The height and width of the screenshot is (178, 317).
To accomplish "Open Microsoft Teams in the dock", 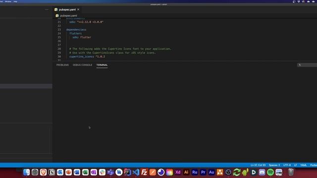I will click(x=110, y=172).
